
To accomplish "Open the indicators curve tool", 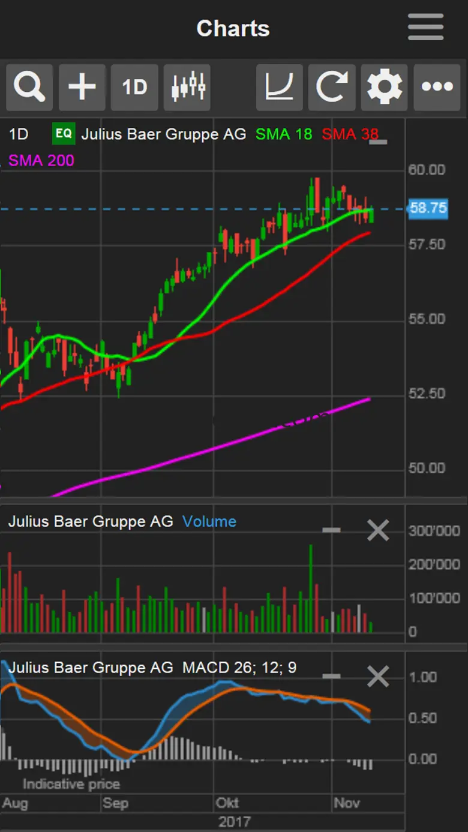I will point(280,88).
